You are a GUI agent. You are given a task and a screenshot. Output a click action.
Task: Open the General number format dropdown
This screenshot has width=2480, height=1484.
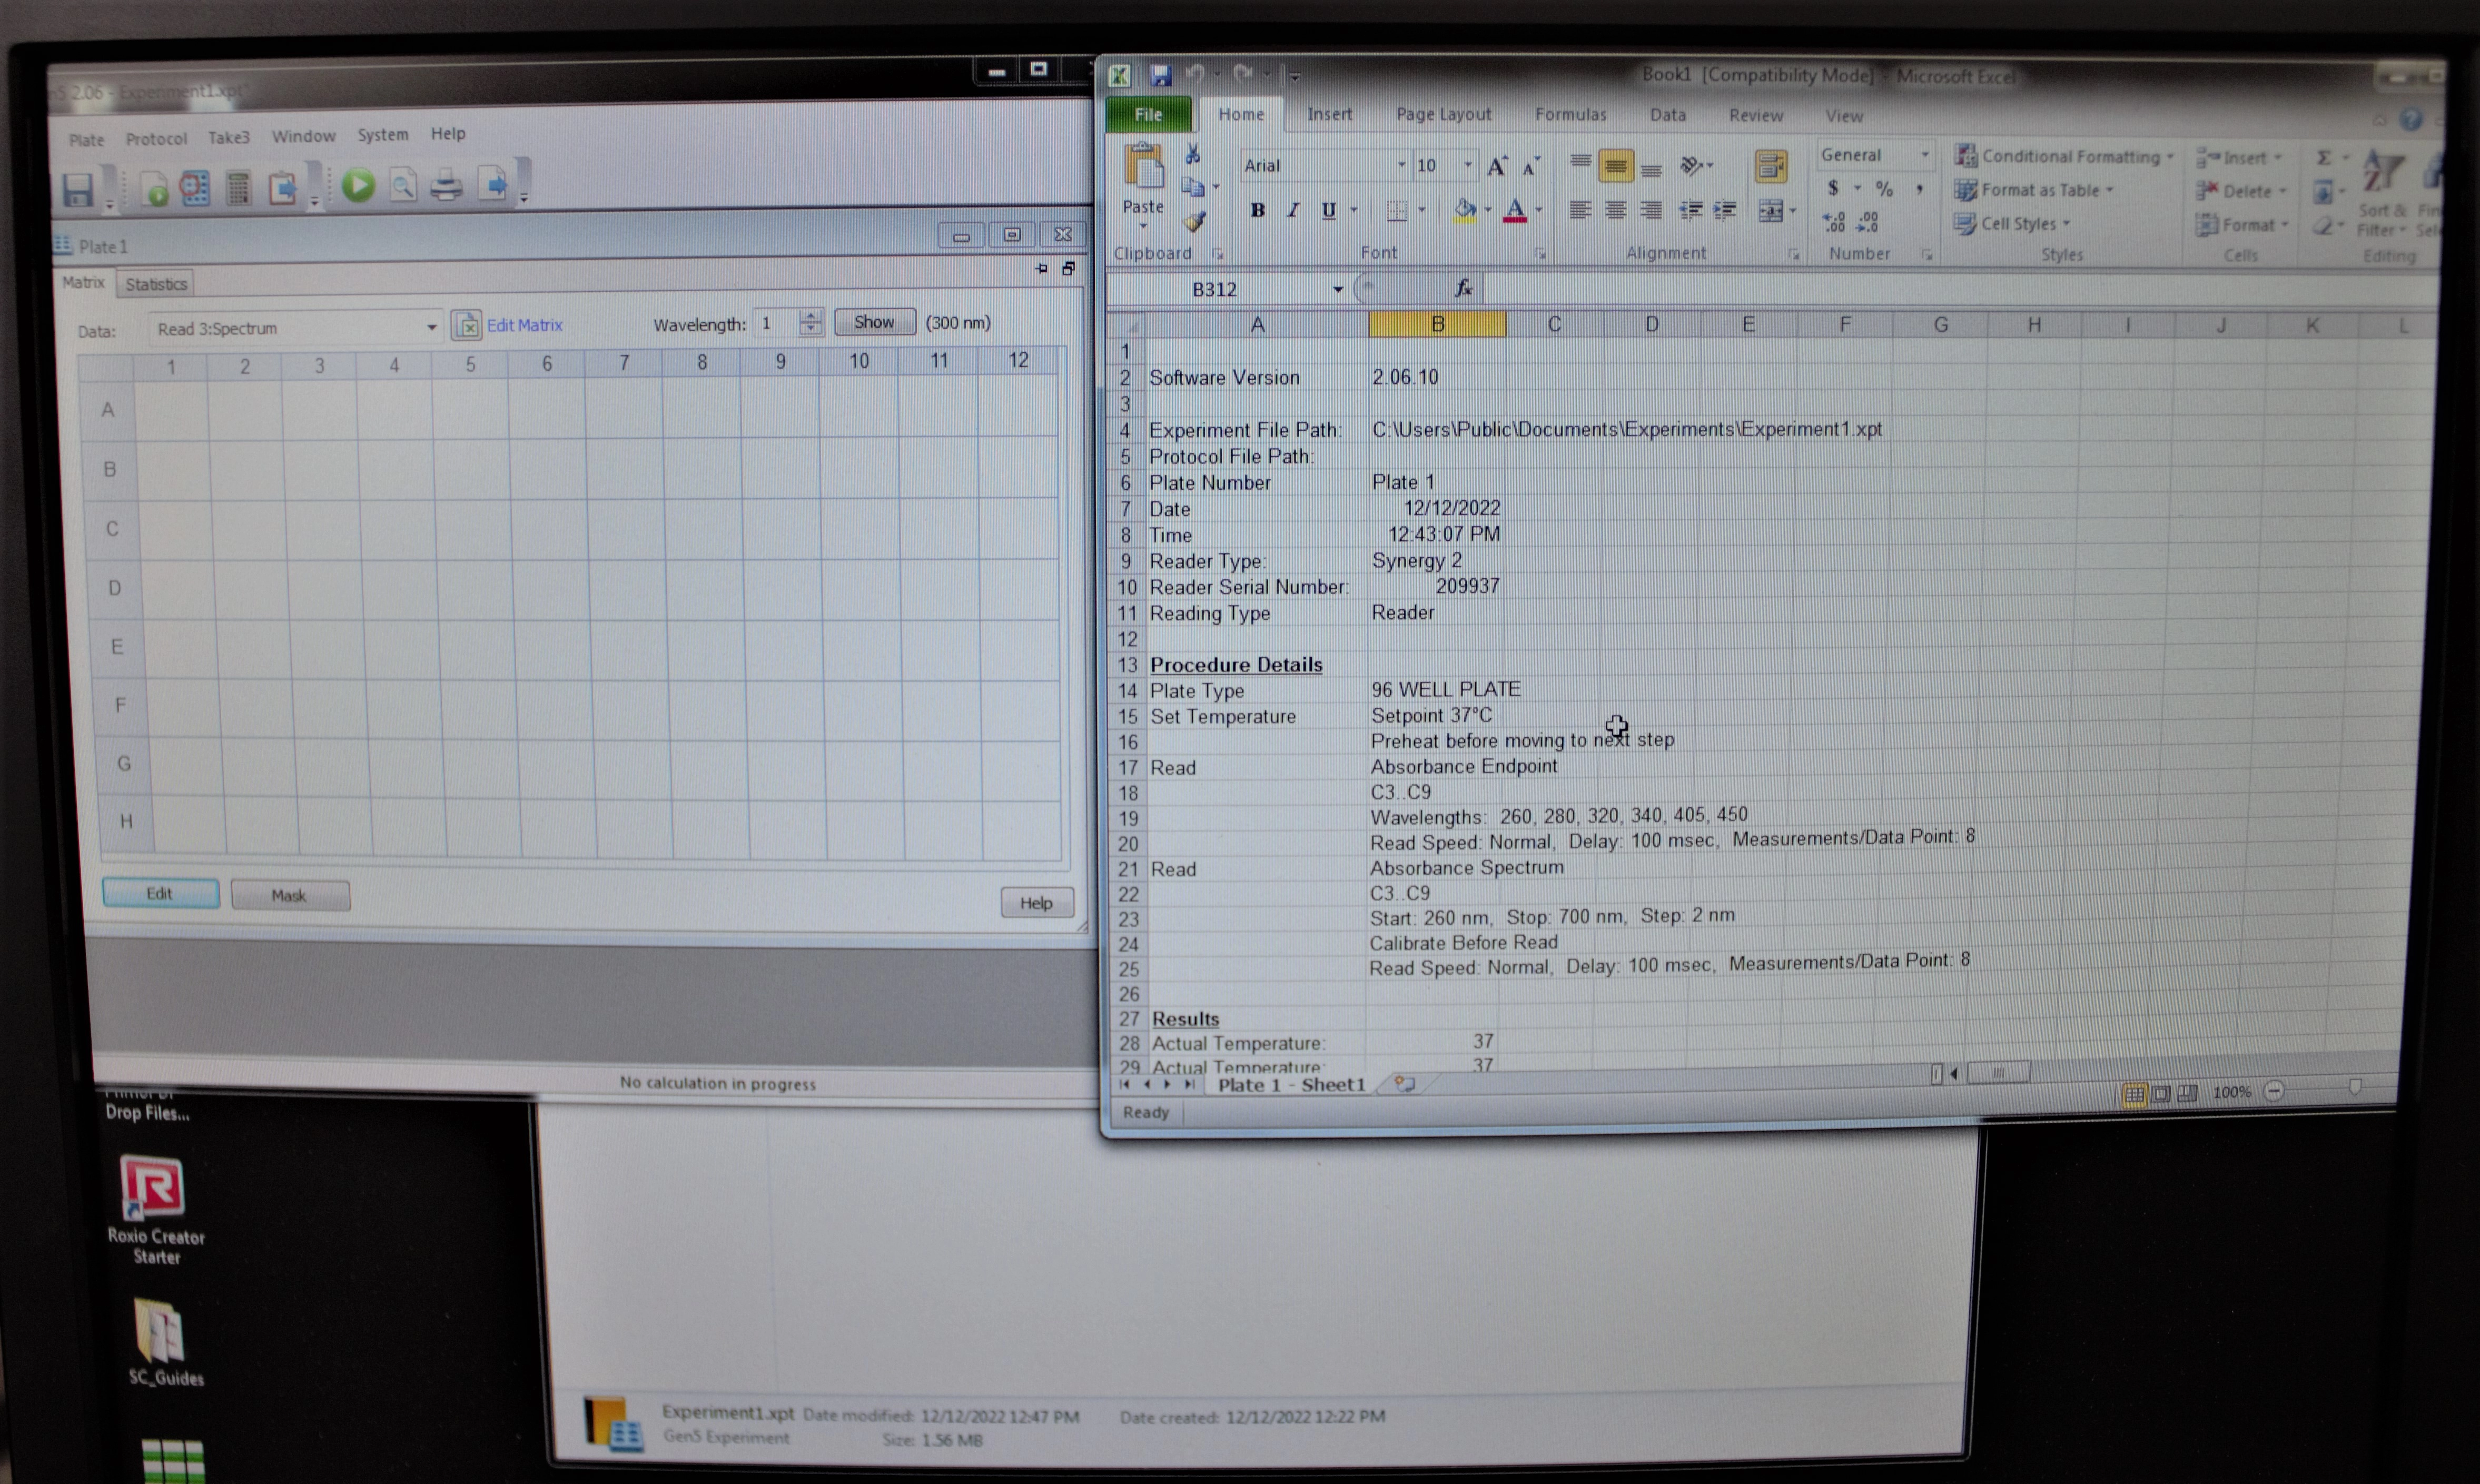coord(1924,155)
